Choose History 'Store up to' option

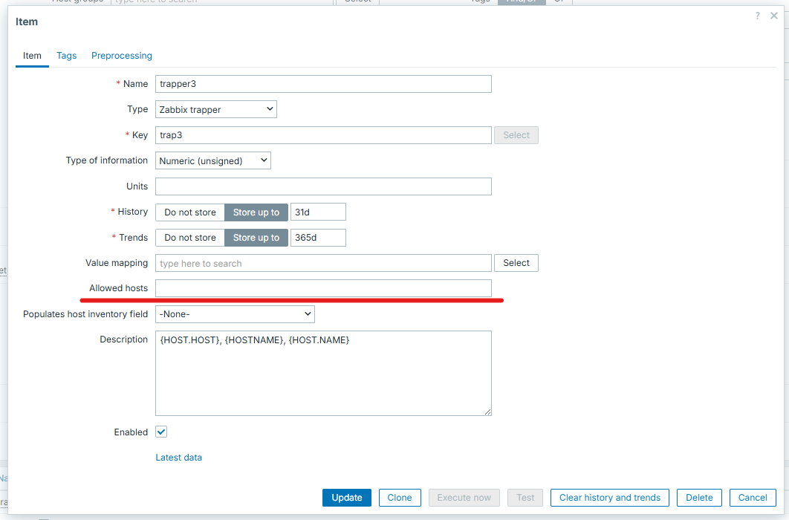[256, 212]
